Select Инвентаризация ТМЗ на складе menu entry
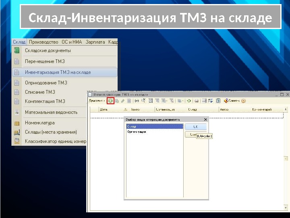 (x=65, y=72)
